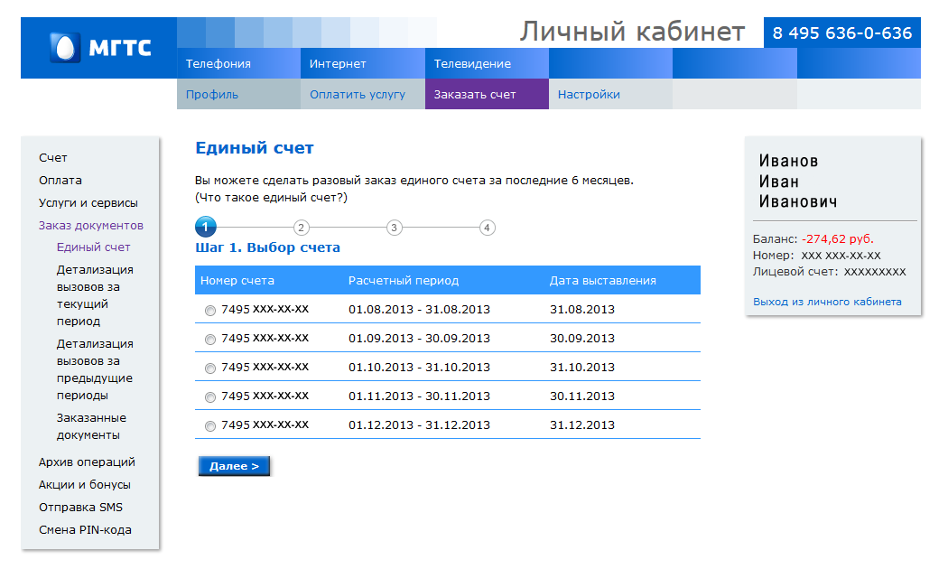The image size is (948, 569).
Task: Click the Расчетный период column header
Action: pos(404,281)
